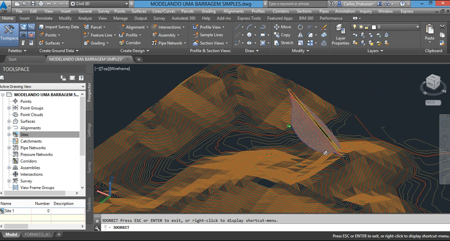
Task: Click the Fillet tool icon
Action: point(310,35)
